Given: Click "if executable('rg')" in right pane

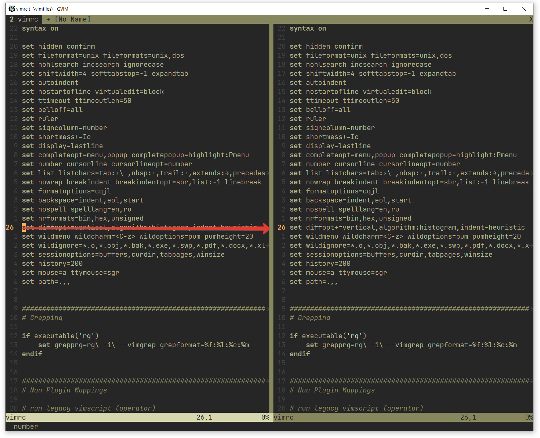Looking at the screenshot, I should [328, 336].
